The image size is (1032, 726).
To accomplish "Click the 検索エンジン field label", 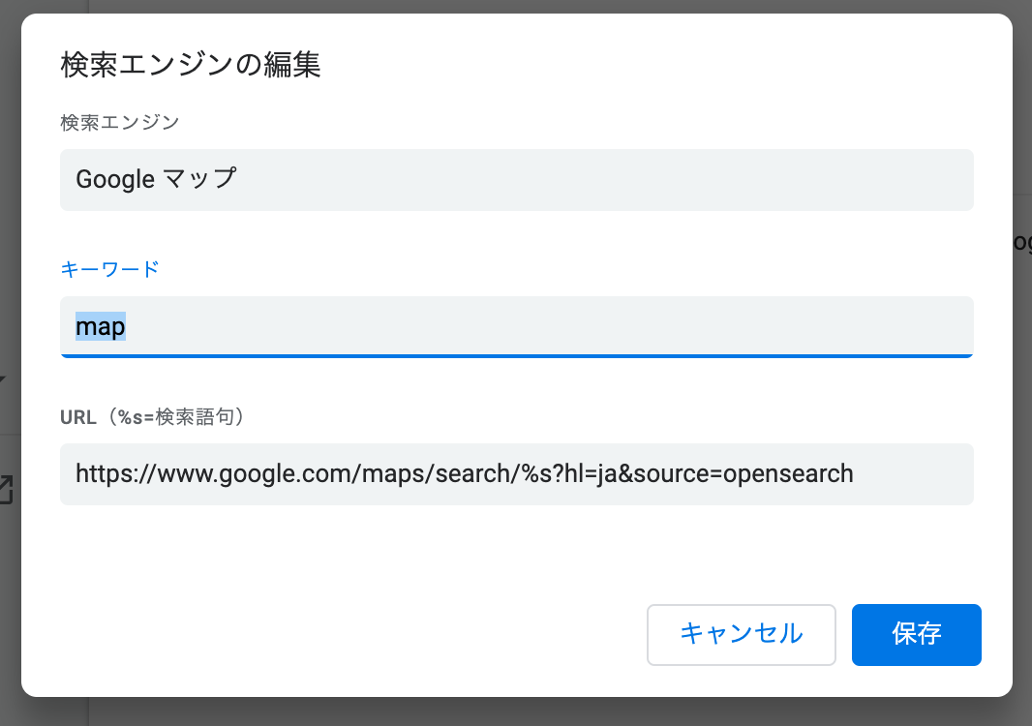I will point(120,122).
